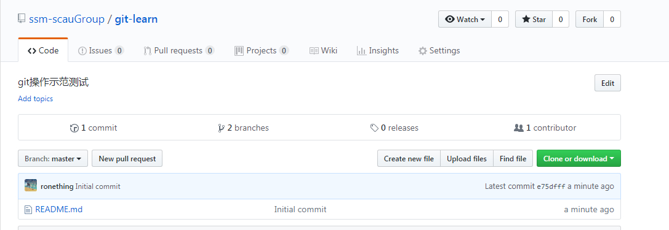Click the branches fork icon
The width and height of the screenshot is (669, 230).
coord(221,128)
